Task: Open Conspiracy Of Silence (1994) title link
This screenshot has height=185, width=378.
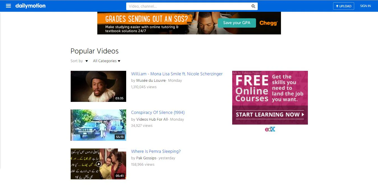Action: (158, 113)
